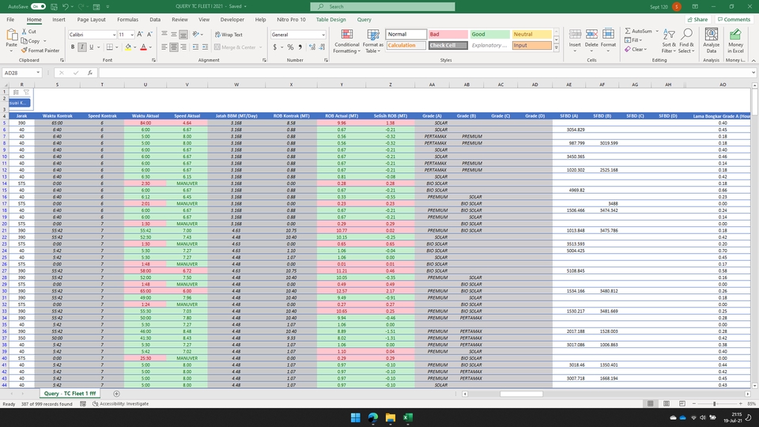Click the Cut scissors icon

25,32
